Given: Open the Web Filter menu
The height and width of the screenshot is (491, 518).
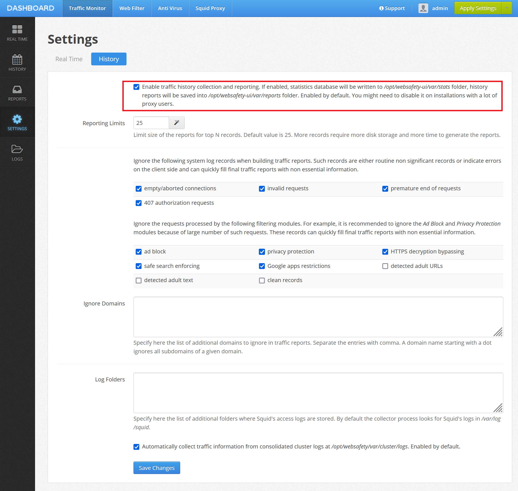Looking at the screenshot, I should point(132,8).
